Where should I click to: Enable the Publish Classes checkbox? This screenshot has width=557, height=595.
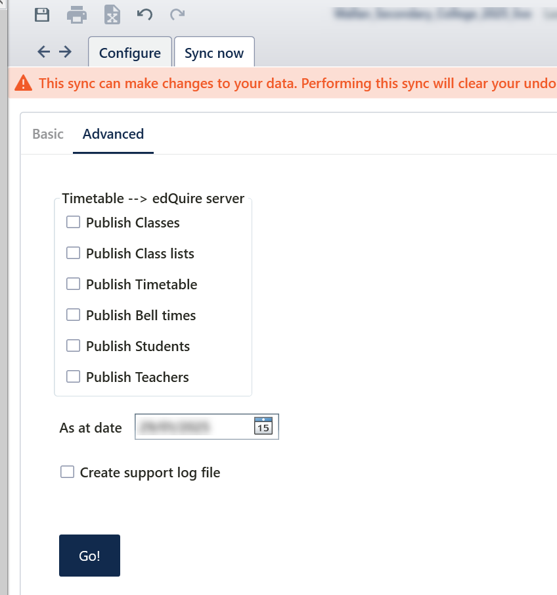pyautogui.click(x=74, y=222)
